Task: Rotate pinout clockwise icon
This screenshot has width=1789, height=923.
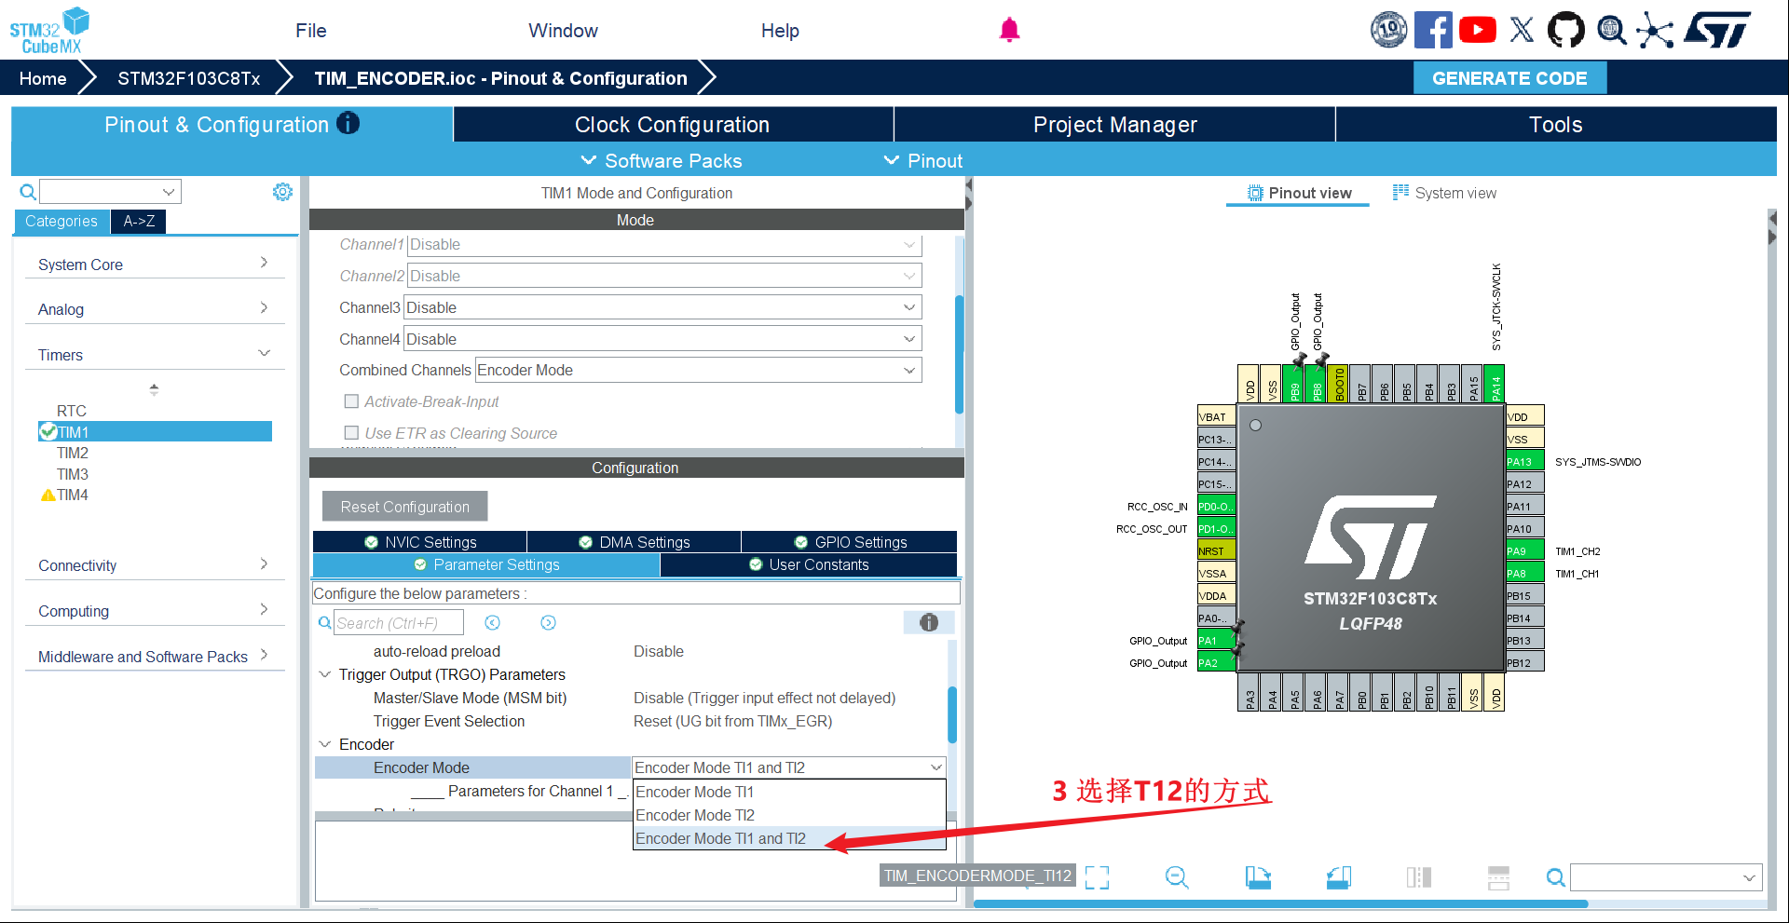Action: [1258, 877]
